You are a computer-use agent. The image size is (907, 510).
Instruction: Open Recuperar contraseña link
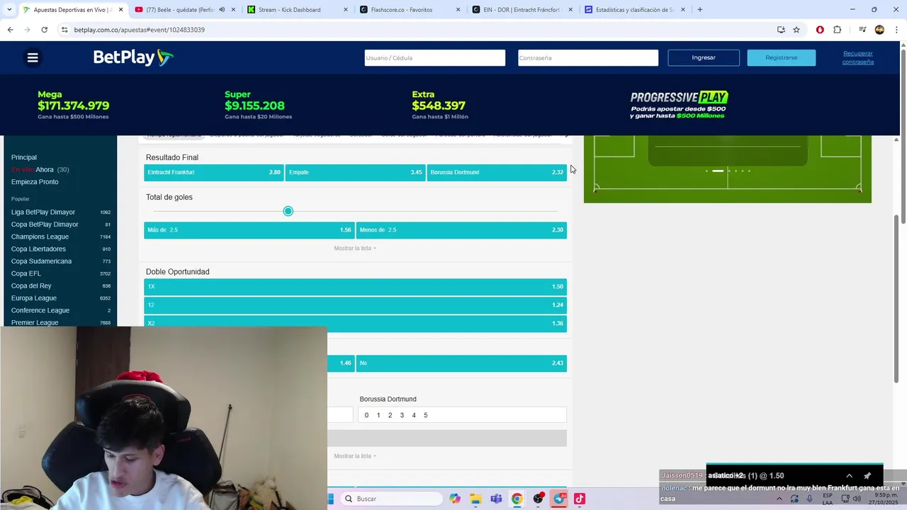coord(858,57)
